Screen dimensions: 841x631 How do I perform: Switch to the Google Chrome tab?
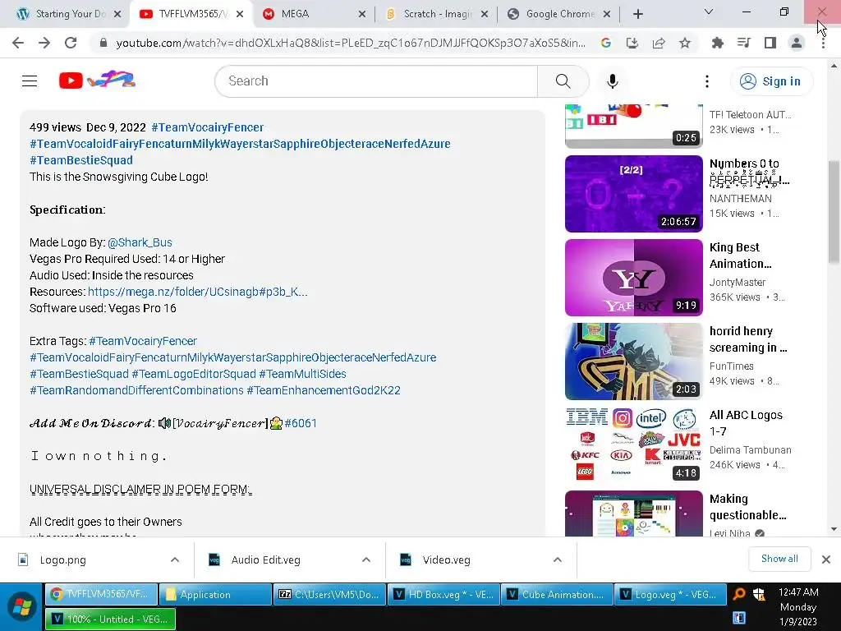558,14
